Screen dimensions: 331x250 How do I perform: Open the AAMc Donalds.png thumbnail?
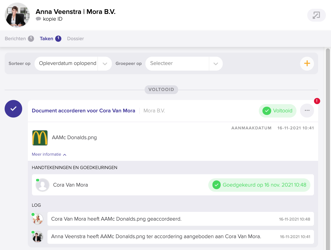pos(40,138)
